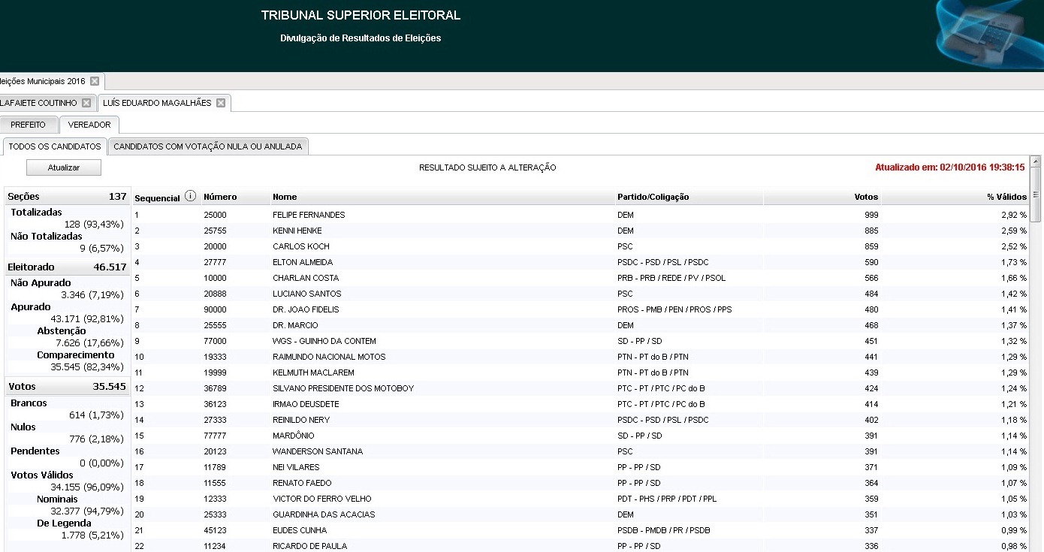Select the TODOS OS CANDIDATOS tab
Image resolution: width=1044 pixels, height=552 pixels.
(x=55, y=146)
